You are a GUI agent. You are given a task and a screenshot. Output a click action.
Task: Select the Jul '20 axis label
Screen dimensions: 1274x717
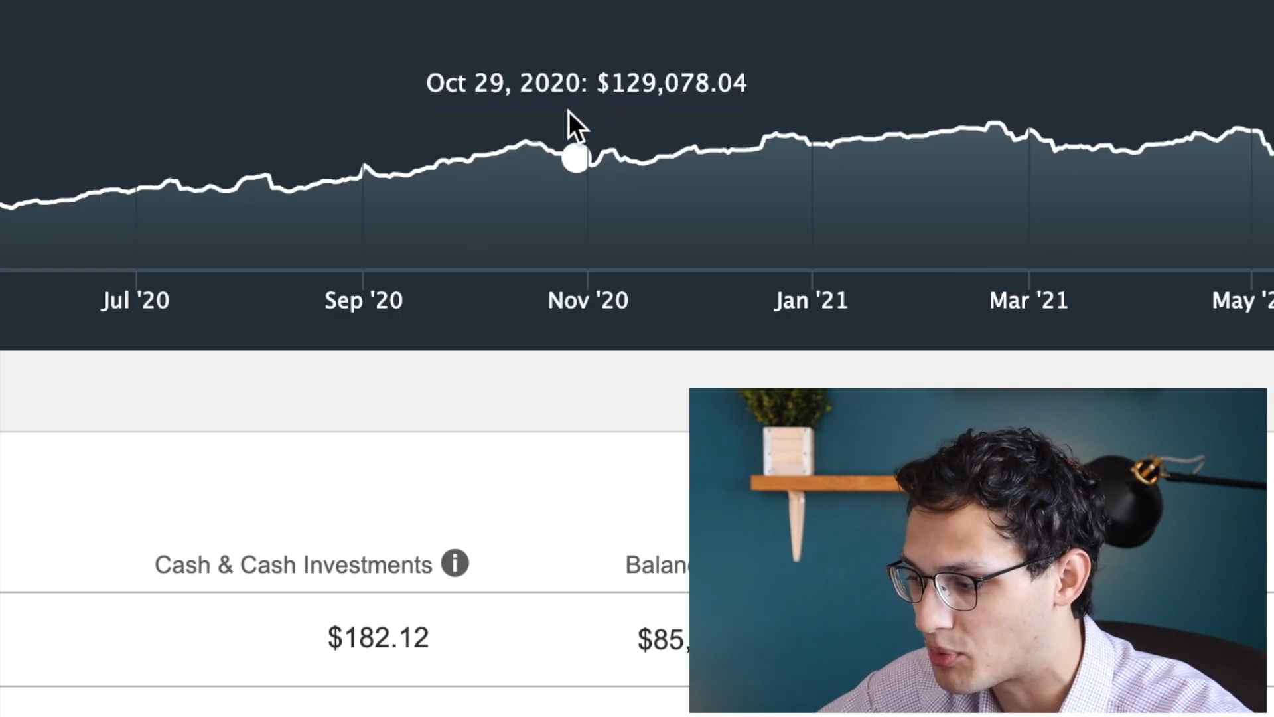(135, 300)
